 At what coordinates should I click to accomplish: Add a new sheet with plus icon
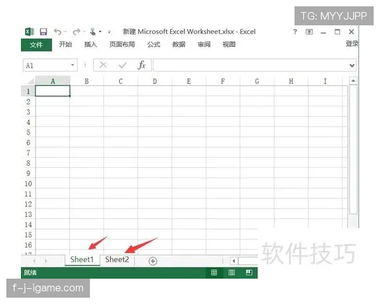tap(153, 261)
